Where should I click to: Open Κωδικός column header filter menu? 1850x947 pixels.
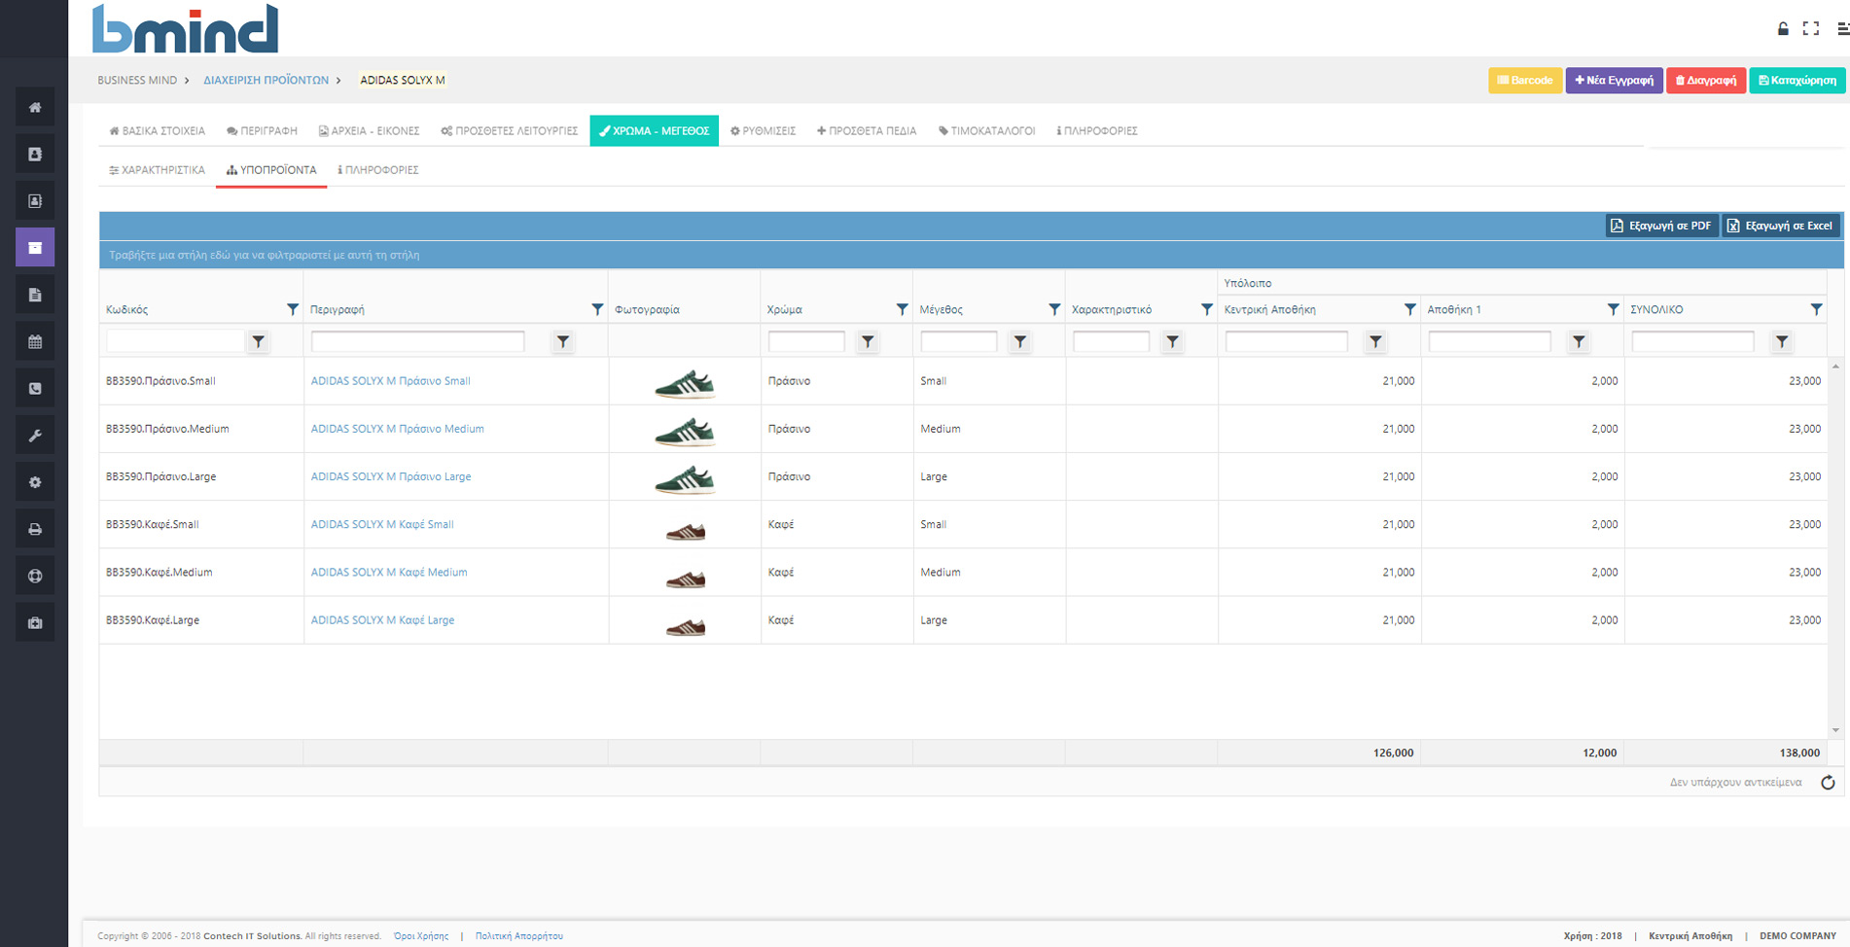(x=293, y=309)
